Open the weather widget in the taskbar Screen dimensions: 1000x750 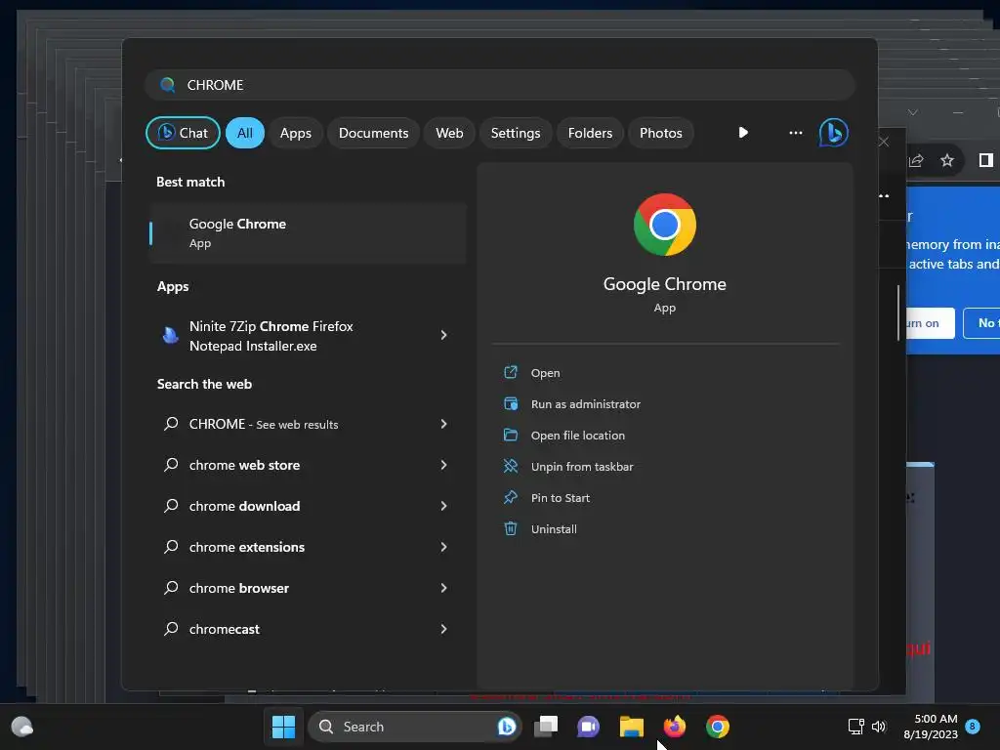click(x=22, y=727)
